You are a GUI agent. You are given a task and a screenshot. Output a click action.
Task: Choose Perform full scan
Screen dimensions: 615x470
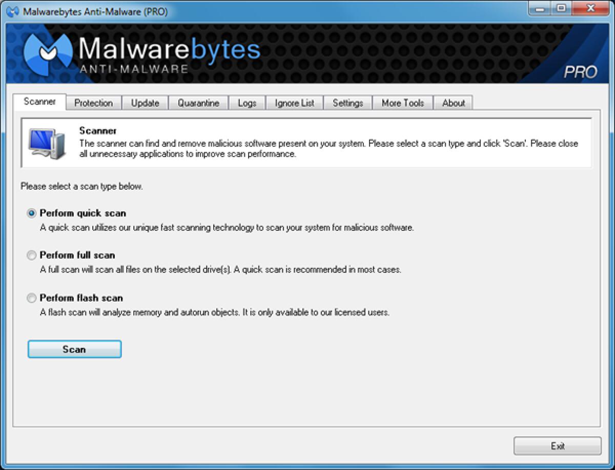[x=31, y=255]
